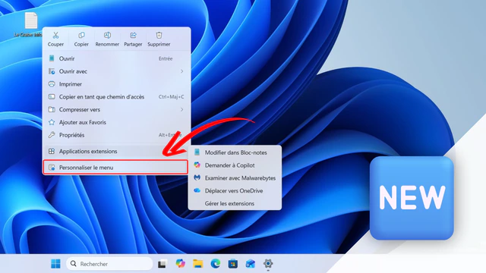486x273 pixels.
Task: Open File Explorer from the taskbar
Action: tap(197, 264)
